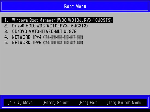The width and height of the screenshot is (150, 112).
Task: Click the number 3 beside CD/DVD entry
Action: (6, 31)
